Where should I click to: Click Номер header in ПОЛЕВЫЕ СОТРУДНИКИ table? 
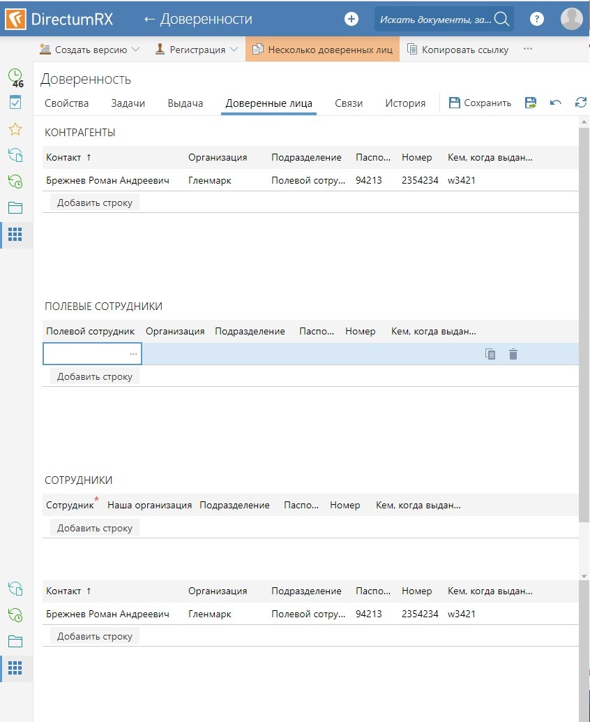coord(361,331)
